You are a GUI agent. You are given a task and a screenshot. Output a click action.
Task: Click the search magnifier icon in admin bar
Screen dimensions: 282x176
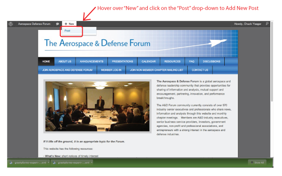(x=267, y=24)
